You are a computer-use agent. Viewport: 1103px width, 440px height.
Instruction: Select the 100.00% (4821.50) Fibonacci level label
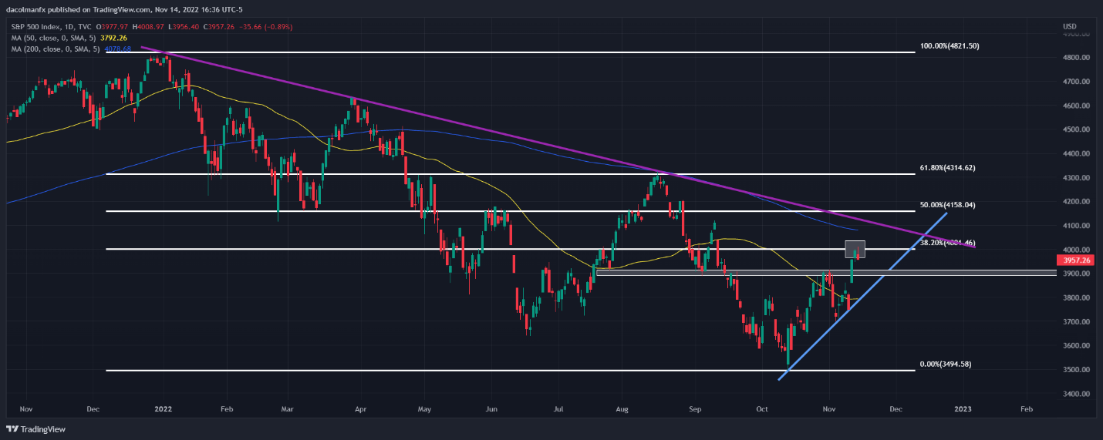950,46
